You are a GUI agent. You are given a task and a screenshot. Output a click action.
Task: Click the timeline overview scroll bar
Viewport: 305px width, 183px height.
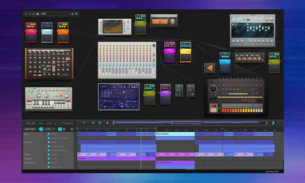click(191, 123)
